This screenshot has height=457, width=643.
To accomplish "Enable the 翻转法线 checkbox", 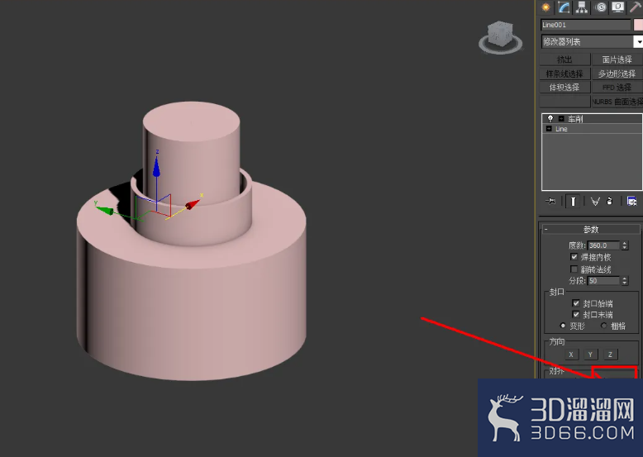I will point(574,269).
